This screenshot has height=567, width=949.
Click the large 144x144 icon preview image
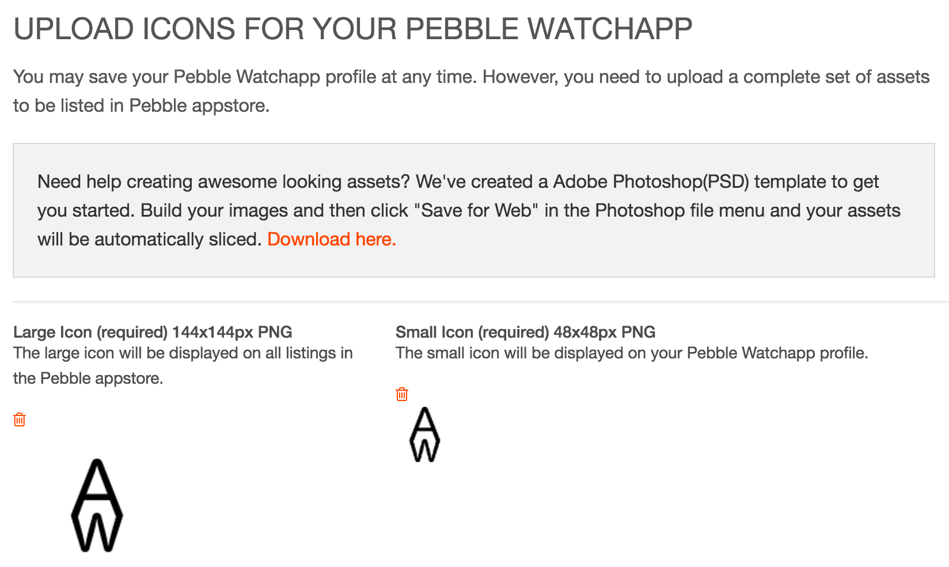[97, 505]
